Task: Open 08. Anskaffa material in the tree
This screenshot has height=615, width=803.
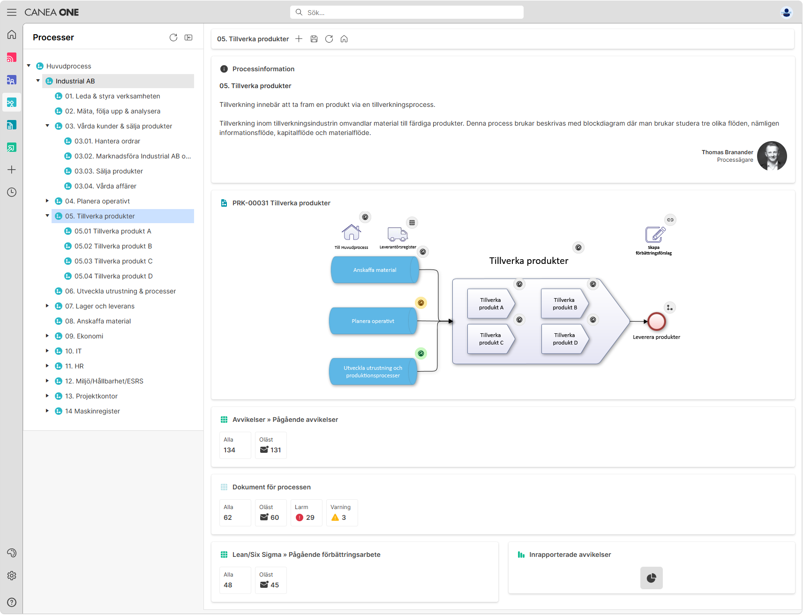Action: point(98,321)
